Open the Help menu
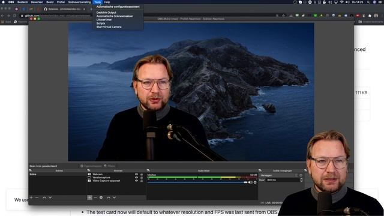This screenshot has height=216, width=384. [x=107, y=2]
